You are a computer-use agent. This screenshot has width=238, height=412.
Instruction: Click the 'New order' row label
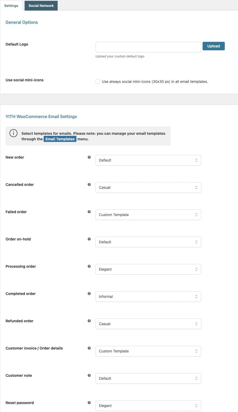15,157
